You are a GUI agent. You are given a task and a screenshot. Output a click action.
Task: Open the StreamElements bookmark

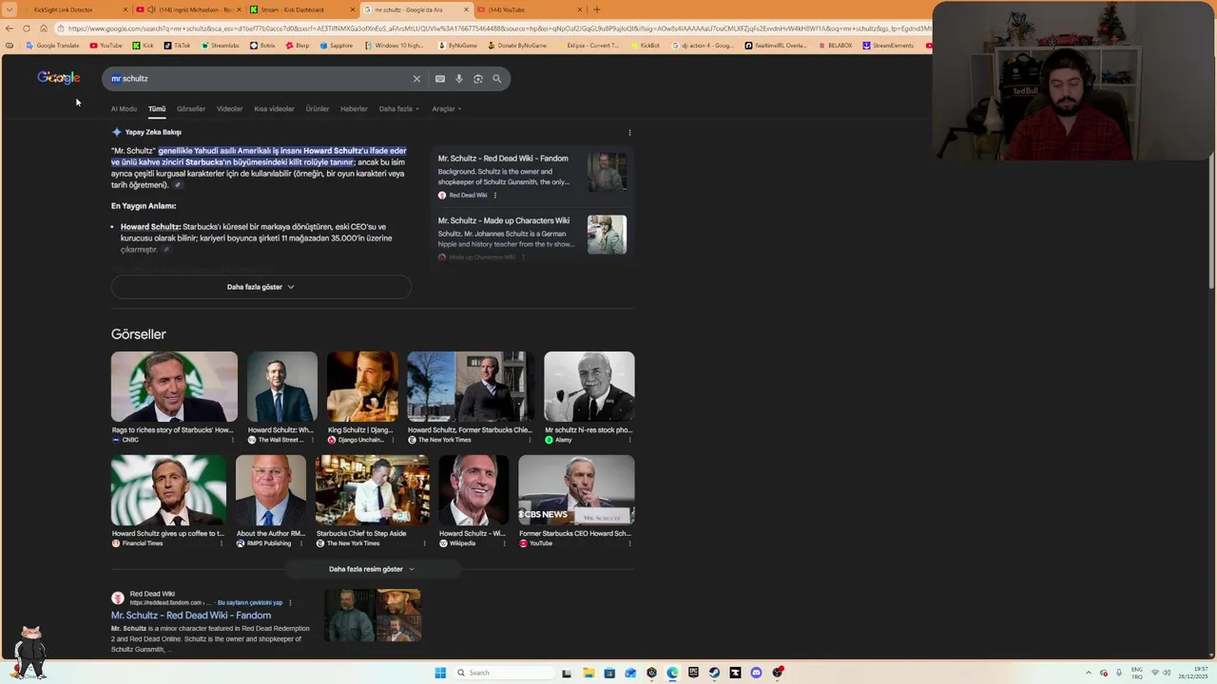887,46
